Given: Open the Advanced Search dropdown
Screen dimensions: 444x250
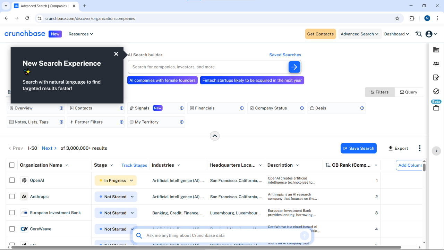Looking at the screenshot, I should [360, 34].
